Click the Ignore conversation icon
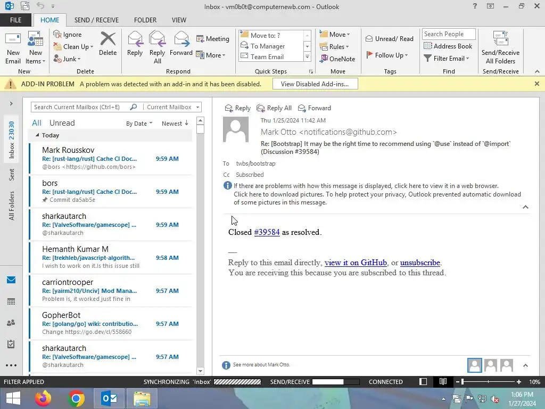545x409 pixels. (68, 35)
